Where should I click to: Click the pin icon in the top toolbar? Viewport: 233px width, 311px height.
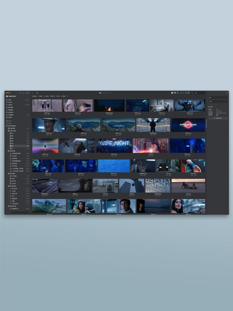click(184, 93)
